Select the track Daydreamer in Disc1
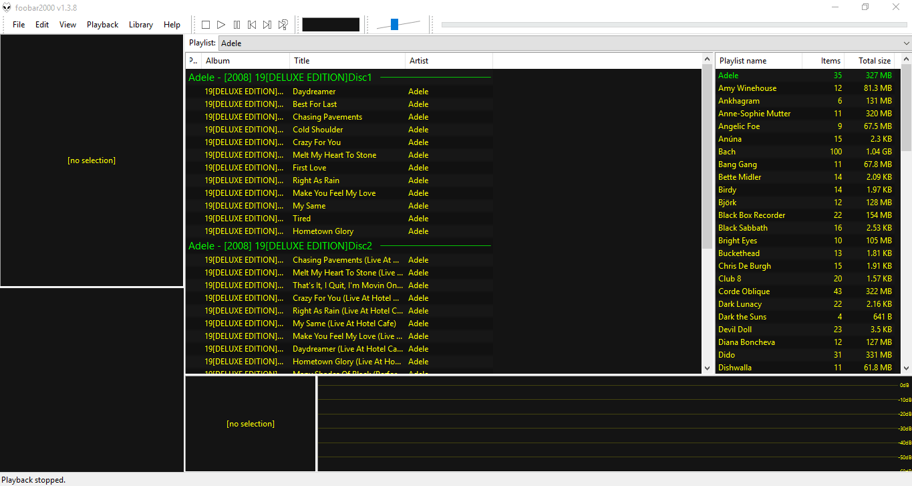The height and width of the screenshot is (486, 912). coord(339,92)
